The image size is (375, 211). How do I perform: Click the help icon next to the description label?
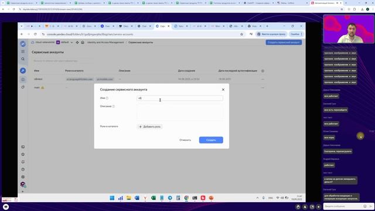(113, 106)
